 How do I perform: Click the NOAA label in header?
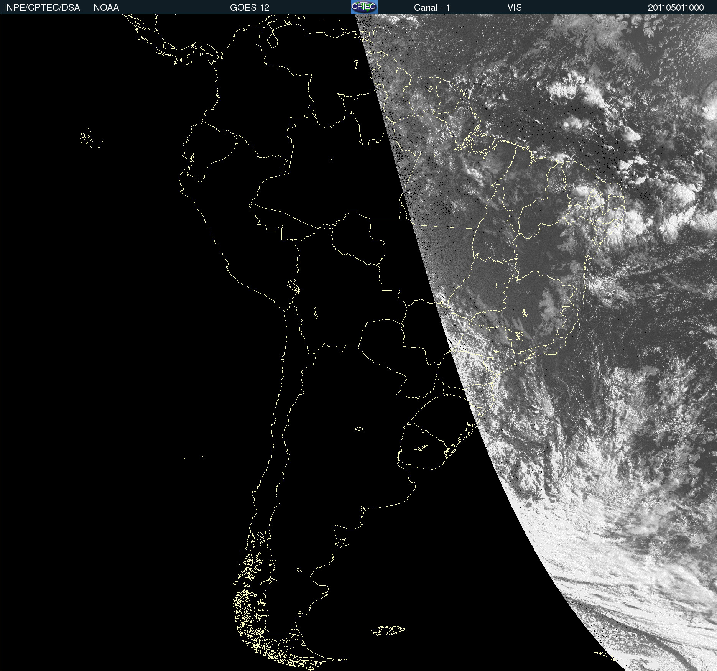click(106, 8)
